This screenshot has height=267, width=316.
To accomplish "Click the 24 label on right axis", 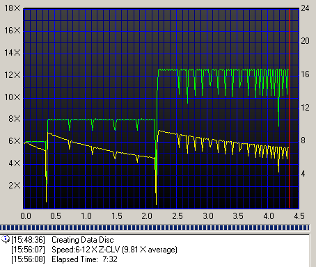I will click(x=305, y=8).
